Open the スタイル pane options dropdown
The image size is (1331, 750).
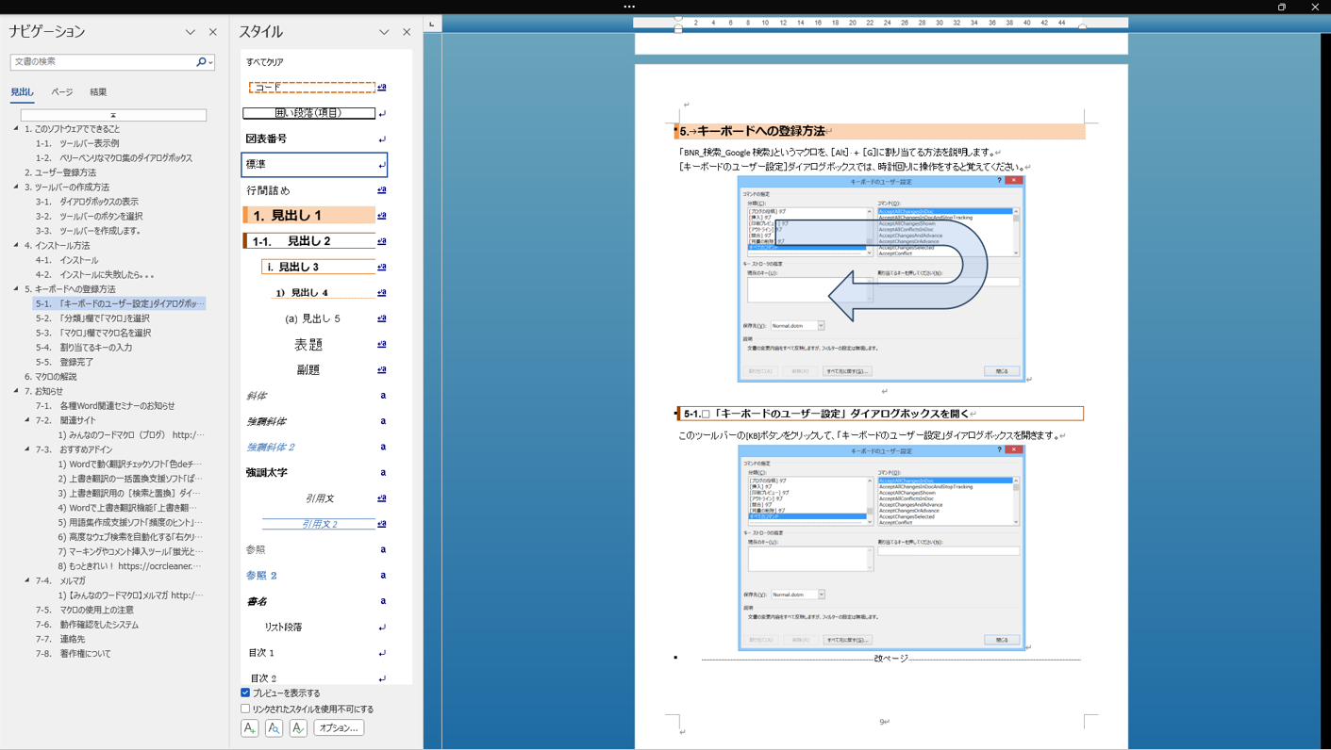[x=384, y=32]
